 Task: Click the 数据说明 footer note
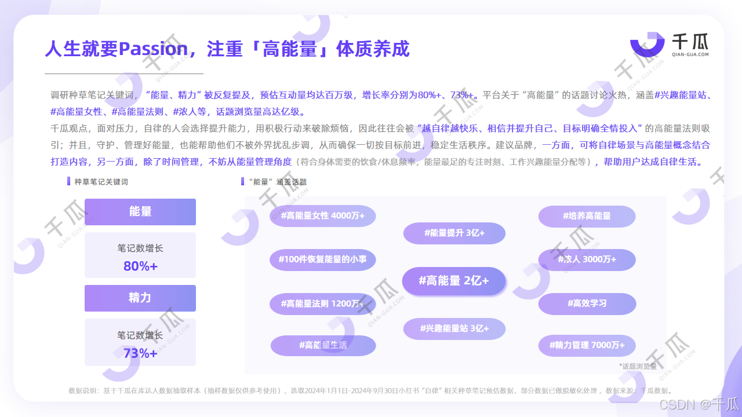[x=370, y=390]
